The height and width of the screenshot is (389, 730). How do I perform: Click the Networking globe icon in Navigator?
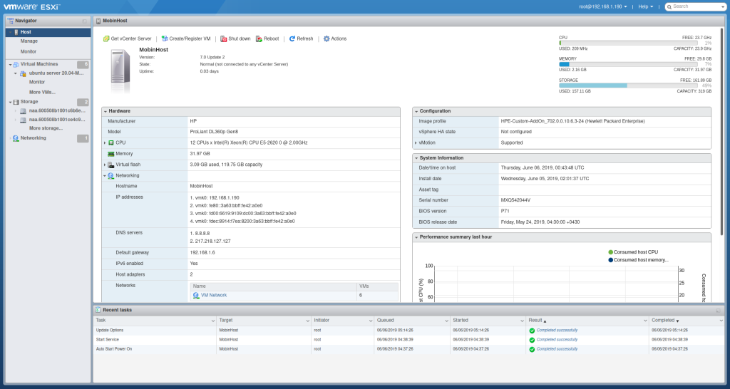(x=16, y=138)
